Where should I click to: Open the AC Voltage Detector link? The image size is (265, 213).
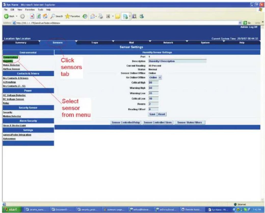click(x=14, y=95)
